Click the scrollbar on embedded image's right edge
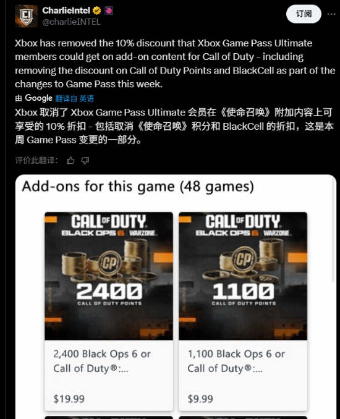 (333, 230)
